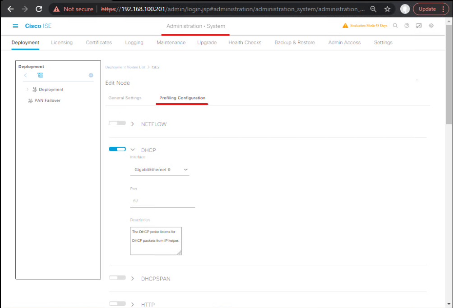The image size is (453, 308).
Task: Click the gear icon in Deployment panel
Action: coord(91,75)
